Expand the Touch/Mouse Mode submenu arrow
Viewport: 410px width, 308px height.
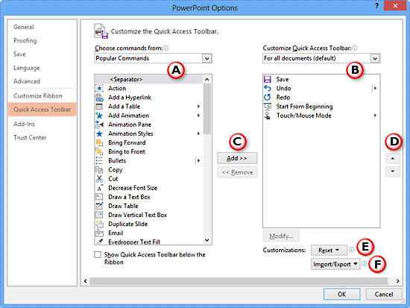pos(375,116)
